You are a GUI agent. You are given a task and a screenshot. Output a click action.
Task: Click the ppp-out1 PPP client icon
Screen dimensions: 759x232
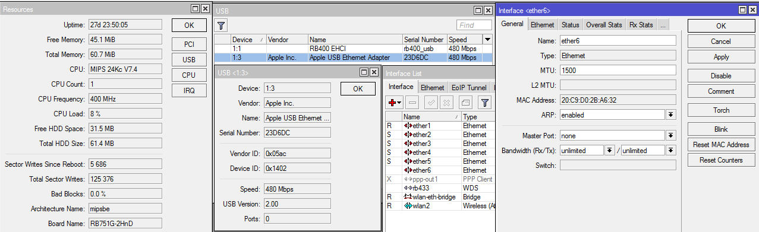point(408,179)
